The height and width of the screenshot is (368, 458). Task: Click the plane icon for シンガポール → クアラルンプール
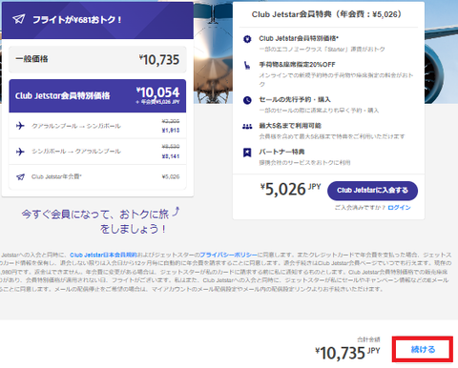(x=20, y=152)
